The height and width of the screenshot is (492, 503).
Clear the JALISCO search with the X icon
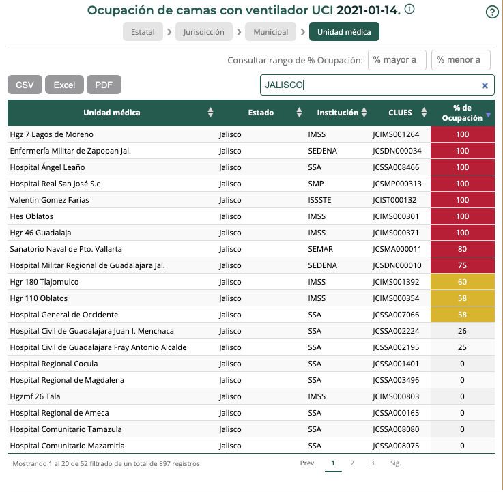tap(485, 85)
